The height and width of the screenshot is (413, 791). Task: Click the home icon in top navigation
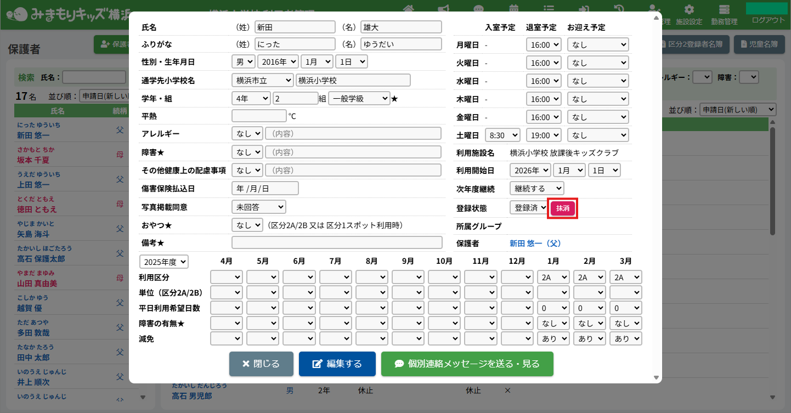point(408,8)
